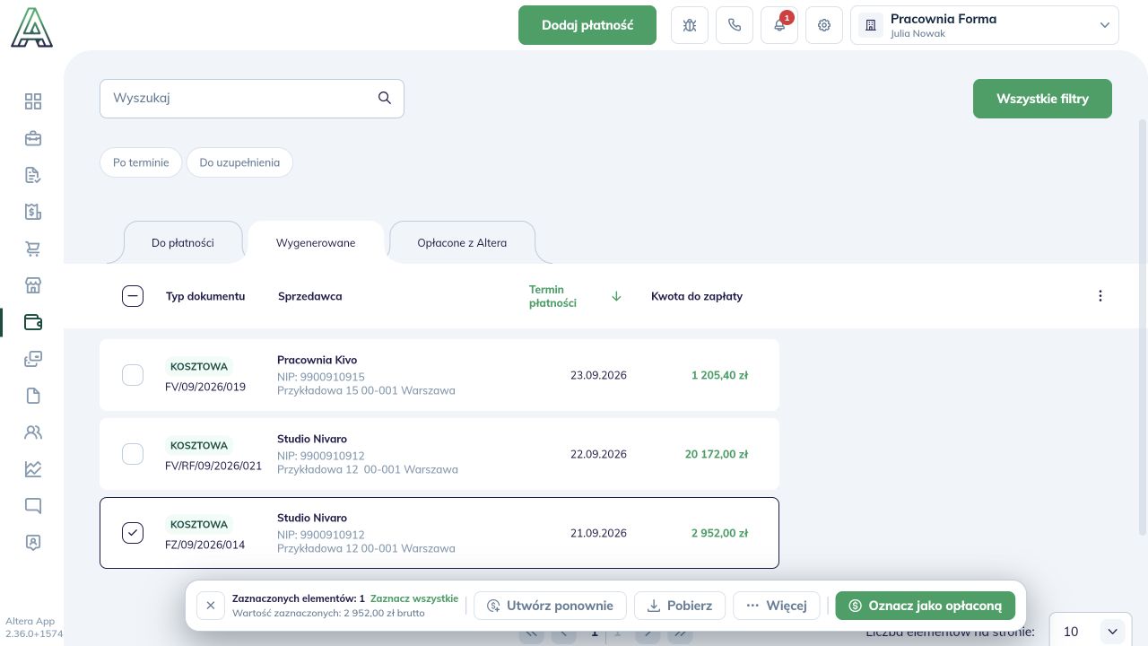The width and height of the screenshot is (1148, 646).
Task: Click Oznacz jako opłaconą
Action: point(925,606)
